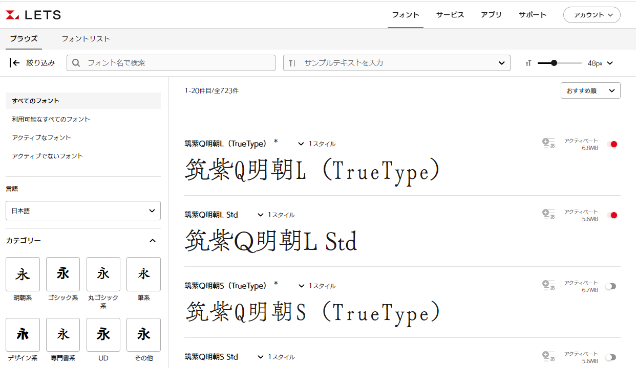This screenshot has height=368, width=636.
Task: Select 利用可能なすべてのフォント filter
Action: click(51, 119)
